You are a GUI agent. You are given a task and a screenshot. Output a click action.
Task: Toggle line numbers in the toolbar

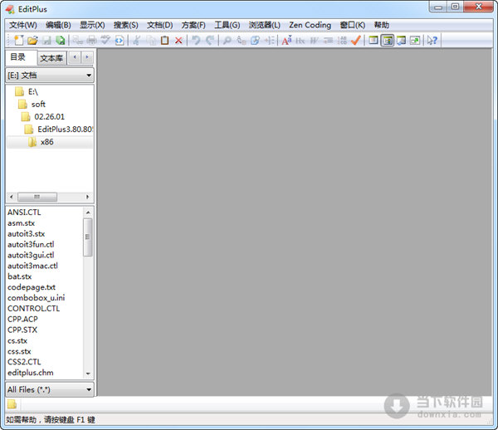tap(342, 41)
